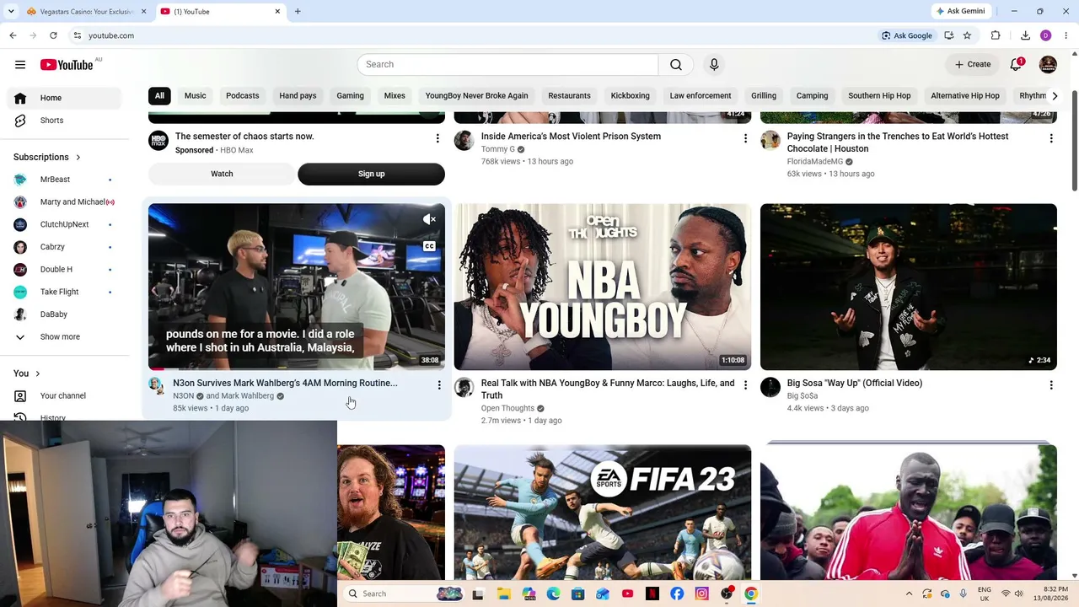Viewport: 1079px width, 607px height.
Task: Open options for the HBO Max ad
Action: click(x=437, y=137)
